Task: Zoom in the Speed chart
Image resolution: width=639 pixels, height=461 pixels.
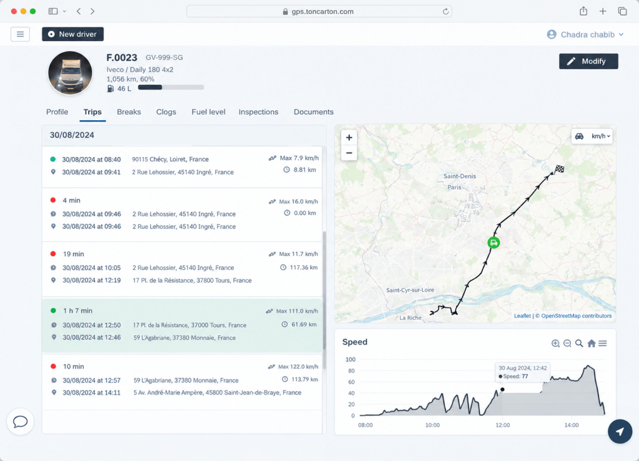Action: pyautogui.click(x=555, y=343)
